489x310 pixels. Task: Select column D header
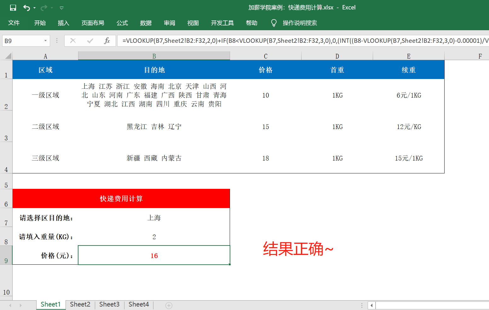(x=337, y=56)
